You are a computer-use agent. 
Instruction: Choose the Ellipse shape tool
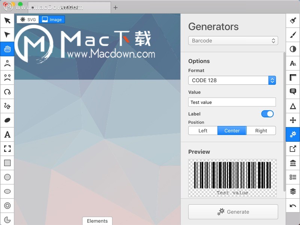click(x=7, y=191)
